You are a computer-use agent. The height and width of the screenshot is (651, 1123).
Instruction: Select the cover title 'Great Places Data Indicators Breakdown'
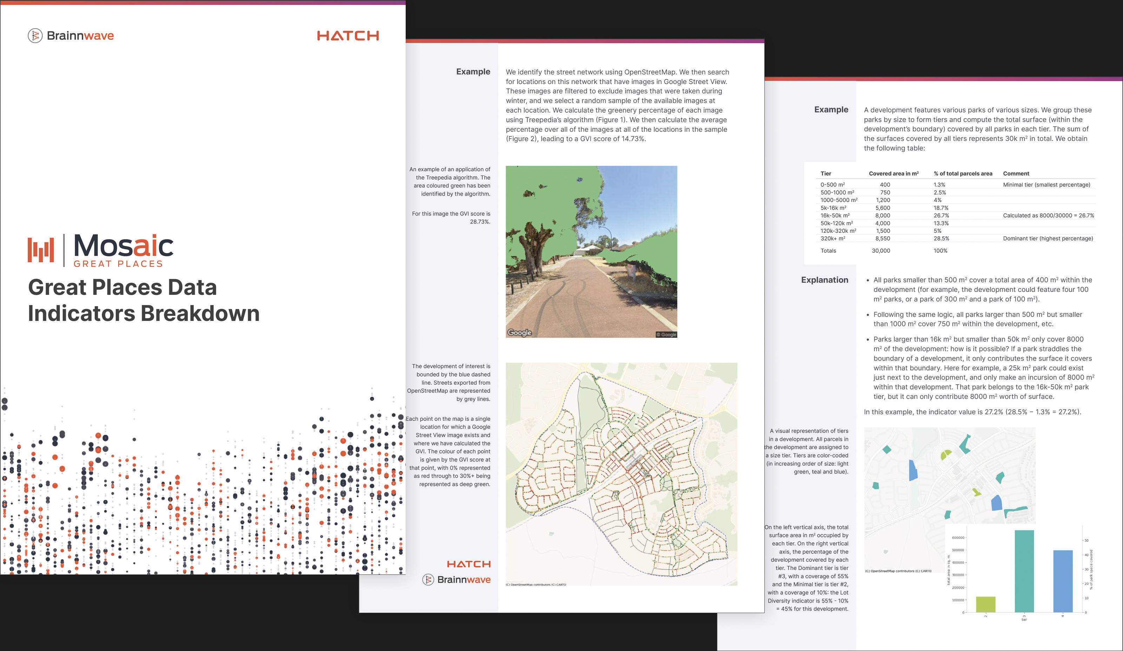coord(144,300)
